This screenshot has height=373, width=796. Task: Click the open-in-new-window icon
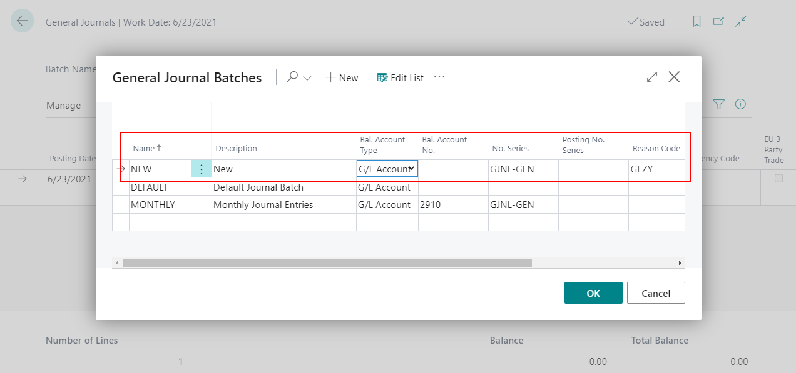tap(718, 21)
